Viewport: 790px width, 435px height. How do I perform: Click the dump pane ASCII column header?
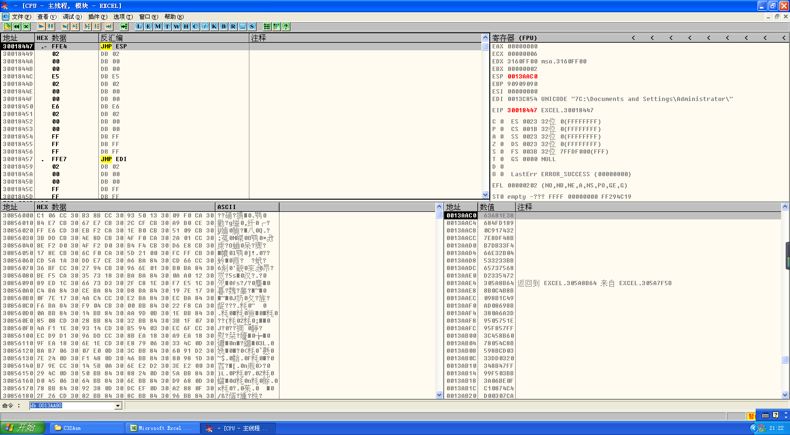tap(247, 207)
